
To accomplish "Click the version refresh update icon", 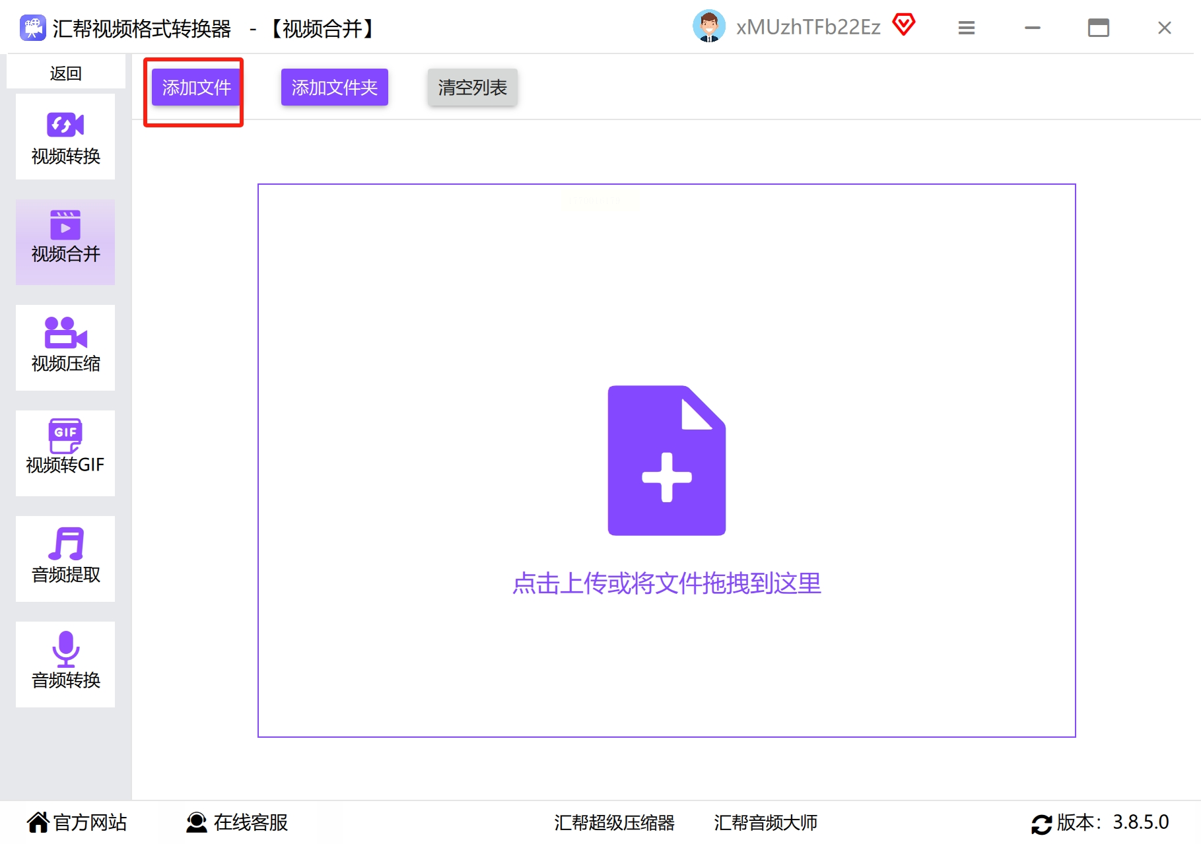I will pos(1041,824).
